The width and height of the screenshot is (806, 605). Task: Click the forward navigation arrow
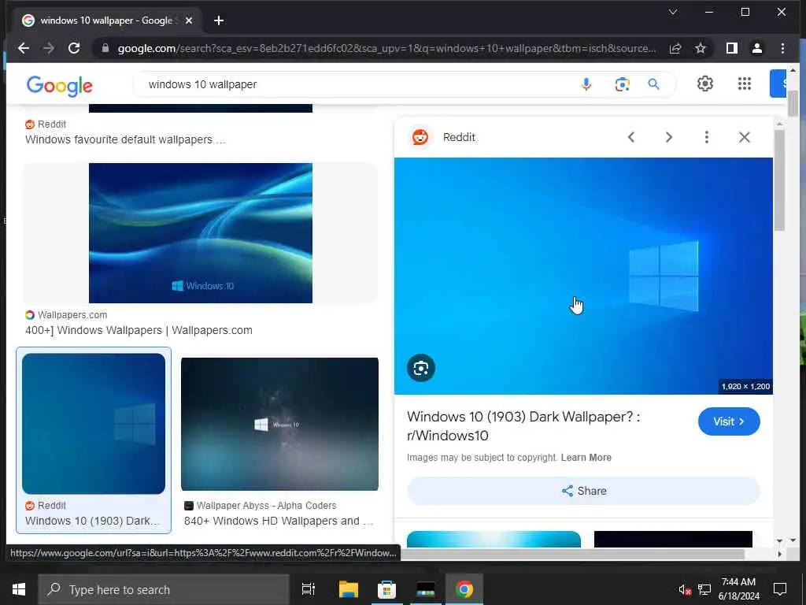tap(49, 48)
